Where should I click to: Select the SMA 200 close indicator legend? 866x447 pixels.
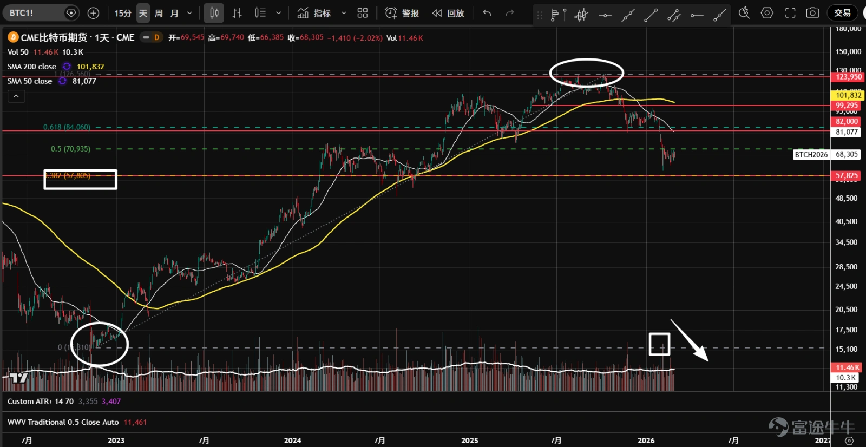32,67
